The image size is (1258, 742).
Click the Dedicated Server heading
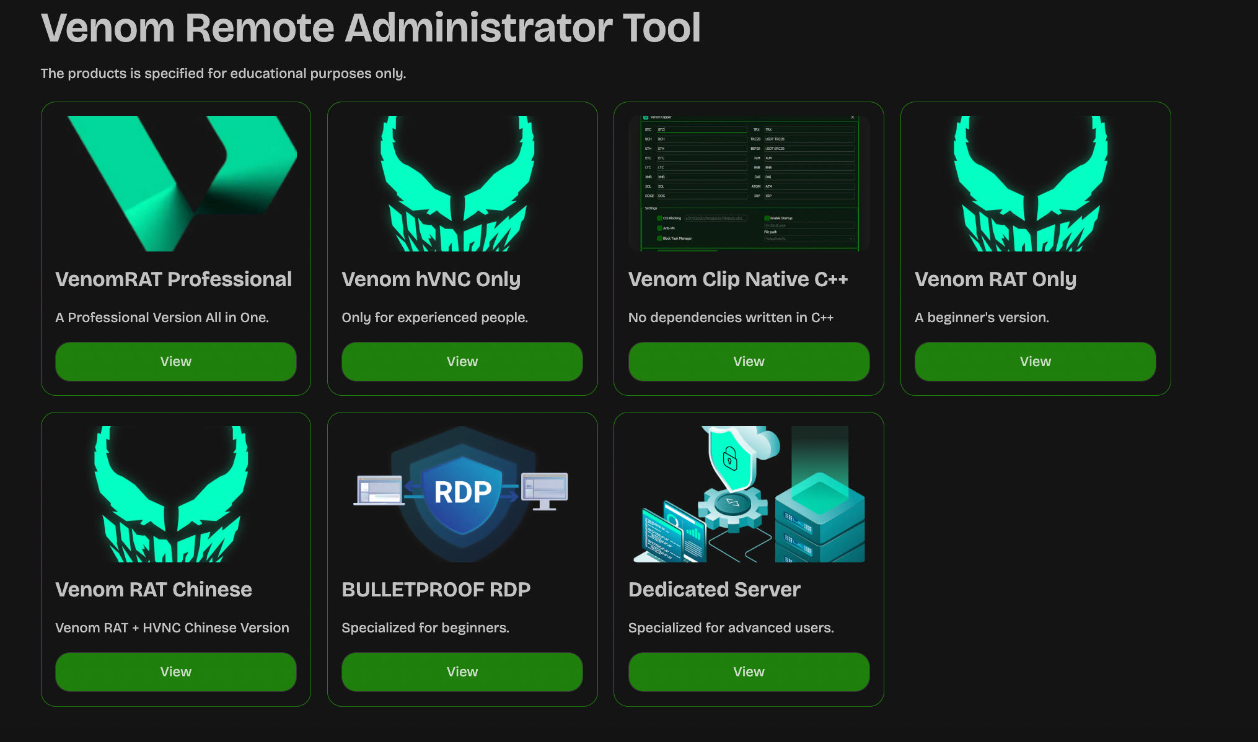pos(714,590)
